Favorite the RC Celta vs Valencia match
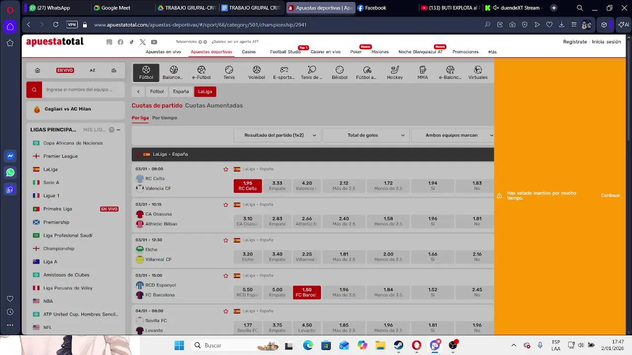 [x=226, y=169]
